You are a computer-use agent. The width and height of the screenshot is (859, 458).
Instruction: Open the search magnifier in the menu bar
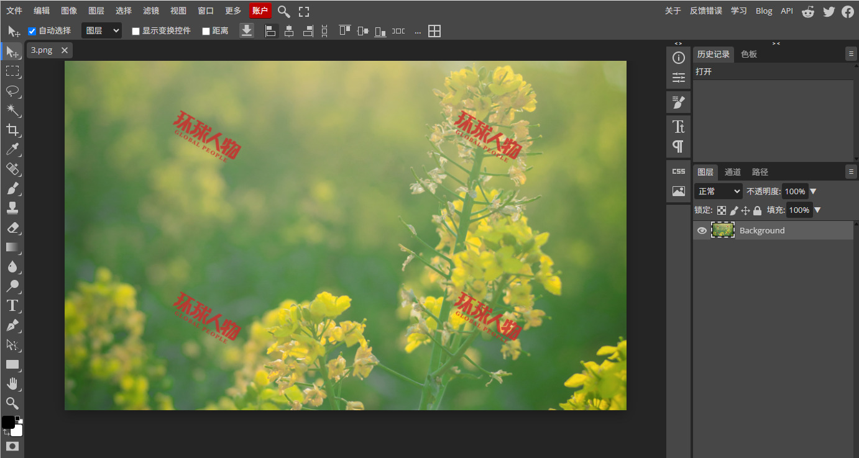pyautogui.click(x=284, y=11)
